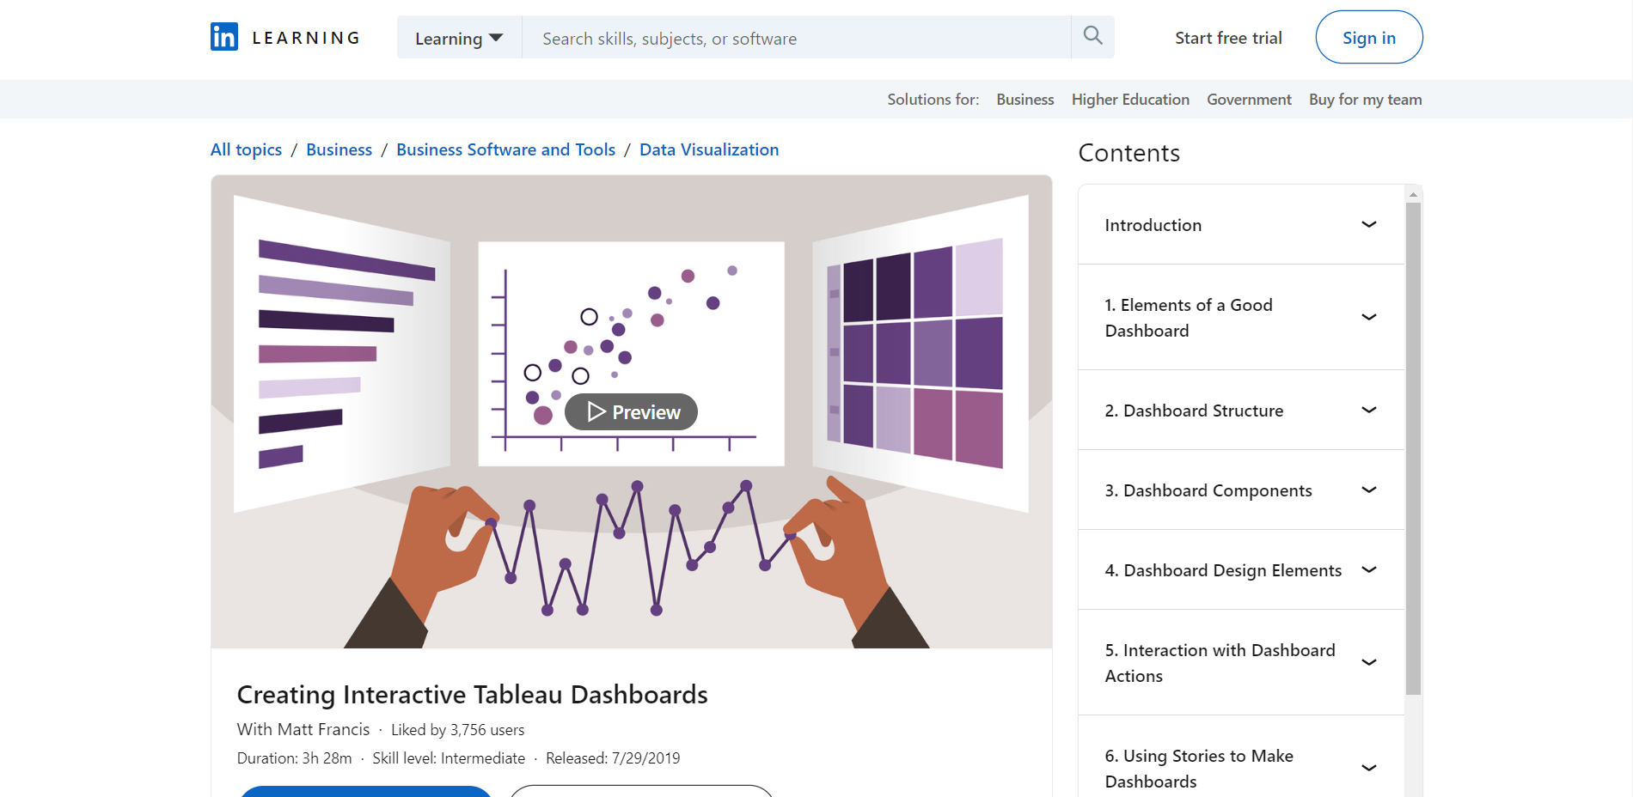Expand Interaction with Dashboard Actions chevron
Image resolution: width=1633 pixels, height=797 pixels.
[x=1369, y=663]
